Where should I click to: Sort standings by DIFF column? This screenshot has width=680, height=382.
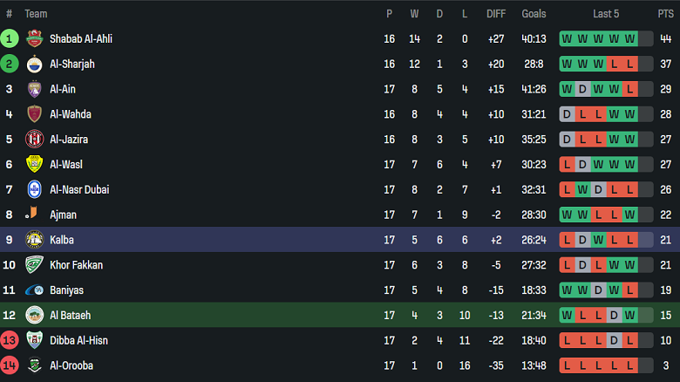tap(496, 14)
